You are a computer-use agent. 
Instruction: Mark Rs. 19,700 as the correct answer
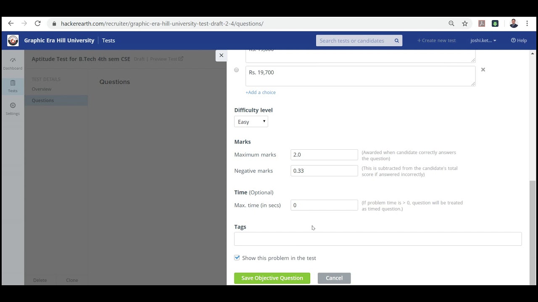[x=236, y=70]
